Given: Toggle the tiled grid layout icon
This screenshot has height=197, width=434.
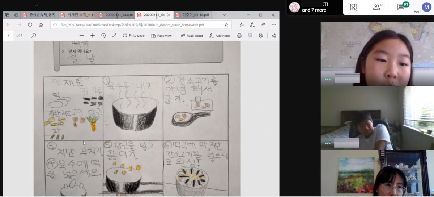Looking at the screenshot, I should pyautogui.click(x=353, y=7).
